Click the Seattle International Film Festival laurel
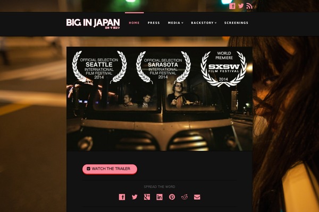The width and height of the screenshot is (319, 212). pos(99,67)
